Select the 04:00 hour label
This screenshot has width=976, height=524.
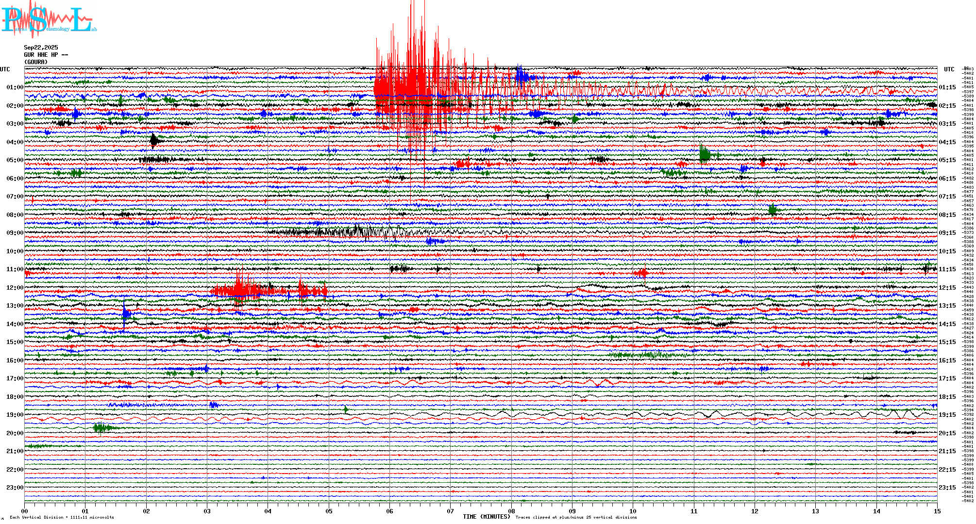tap(15, 142)
